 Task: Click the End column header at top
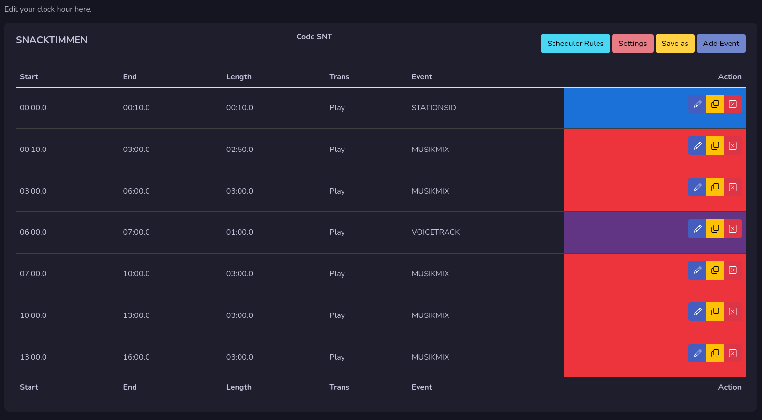click(x=130, y=77)
